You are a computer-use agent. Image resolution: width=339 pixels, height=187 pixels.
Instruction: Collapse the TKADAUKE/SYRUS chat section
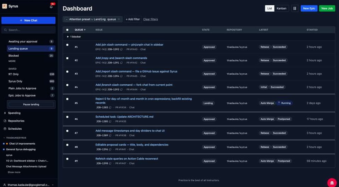[15, 138]
